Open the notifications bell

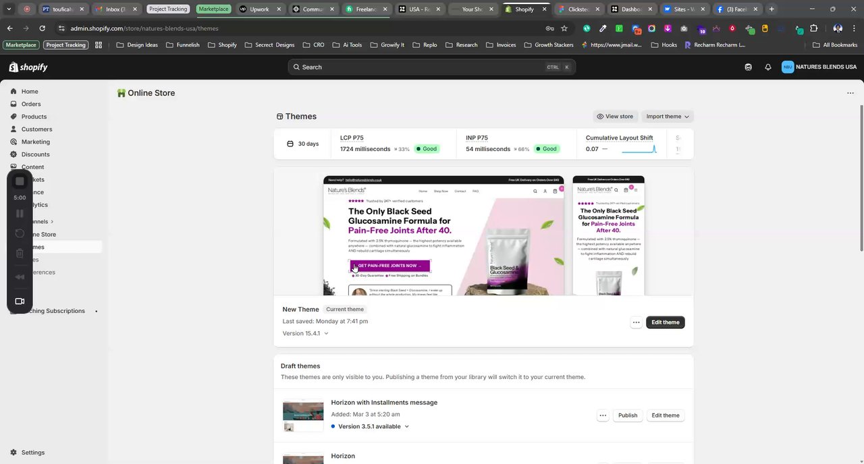(768, 67)
